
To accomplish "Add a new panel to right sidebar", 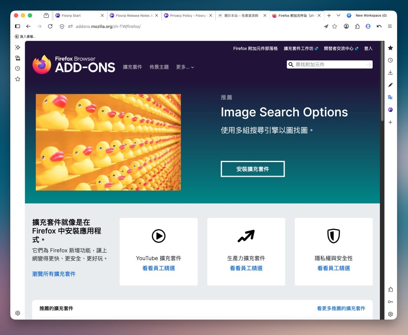I will (x=390, y=122).
